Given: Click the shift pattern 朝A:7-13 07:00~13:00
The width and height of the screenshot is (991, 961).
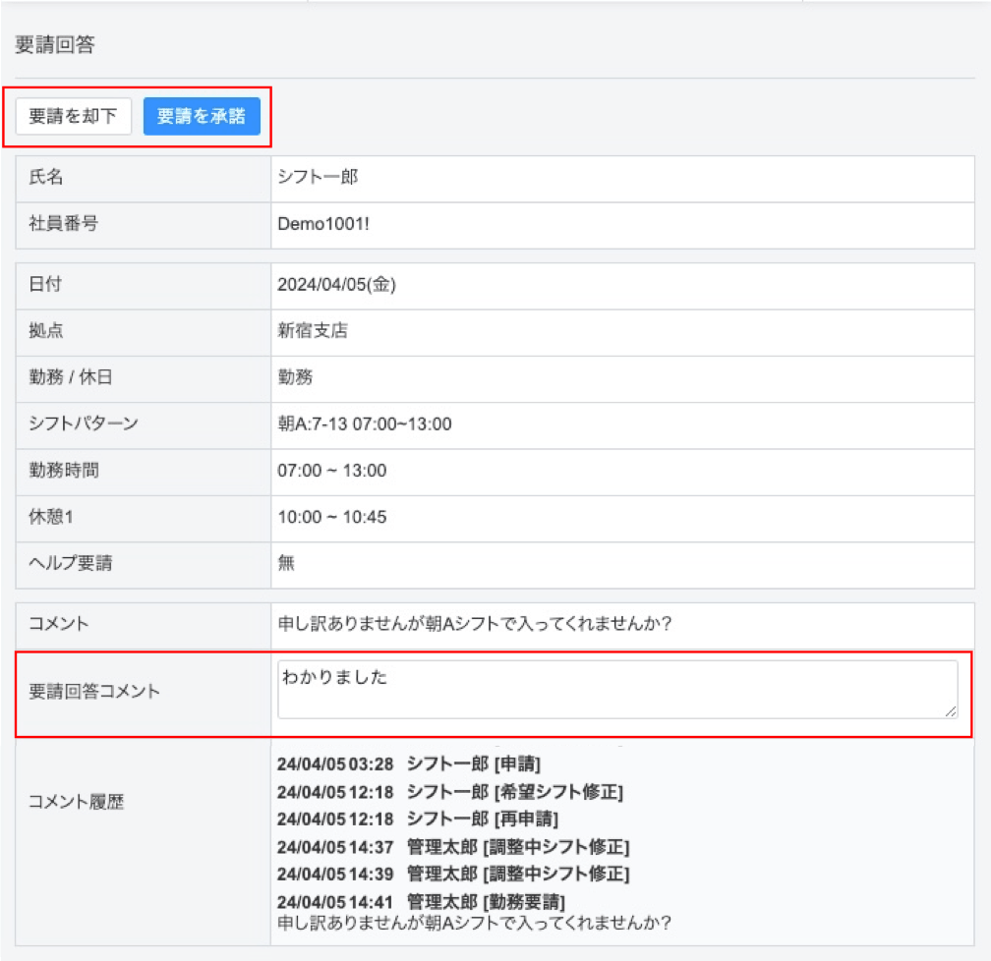Looking at the screenshot, I should (365, 424).
